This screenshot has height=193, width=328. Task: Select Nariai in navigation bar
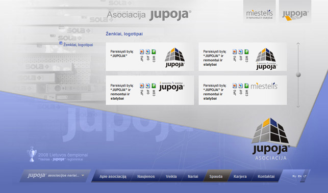click(x=193, y=177)
